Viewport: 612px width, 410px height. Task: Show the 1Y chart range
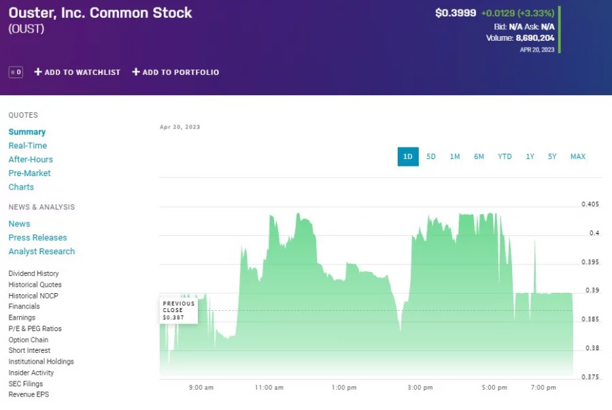(530, 156)
